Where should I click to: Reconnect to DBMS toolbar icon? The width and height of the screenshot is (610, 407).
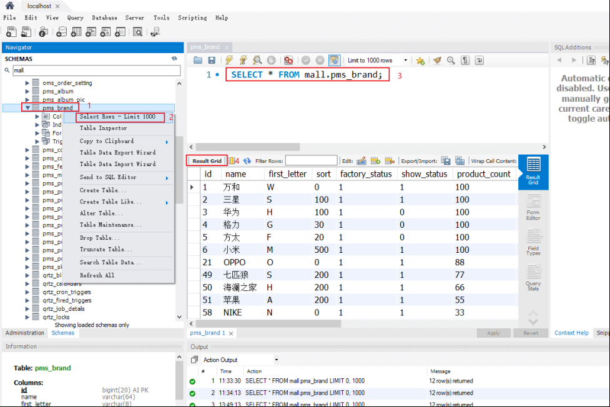pos(155,32)
